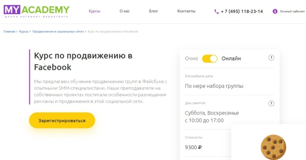This screenshot has width=306, height=160.
Task: Click the user profile avatar icon
Action: pyautogui.click(x=275, y=11)
